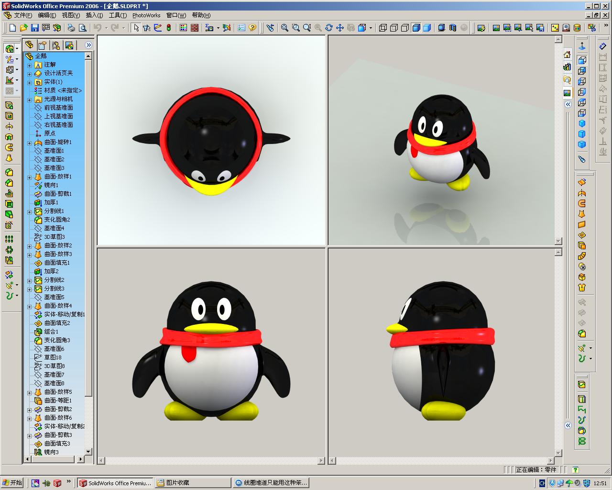Toggle Shaded With Edges display mode

click(x=415, y=28)
